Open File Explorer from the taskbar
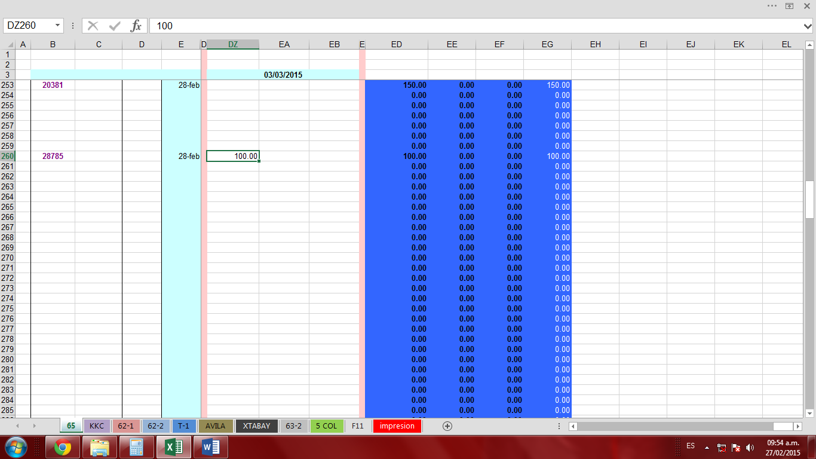 pos(99,447)
